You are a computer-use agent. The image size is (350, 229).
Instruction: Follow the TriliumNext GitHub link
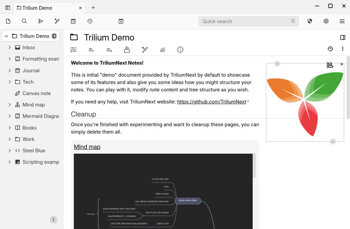pos(211,101)
